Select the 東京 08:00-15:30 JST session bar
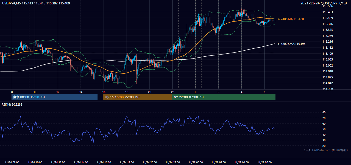 [x=54, y=97]
